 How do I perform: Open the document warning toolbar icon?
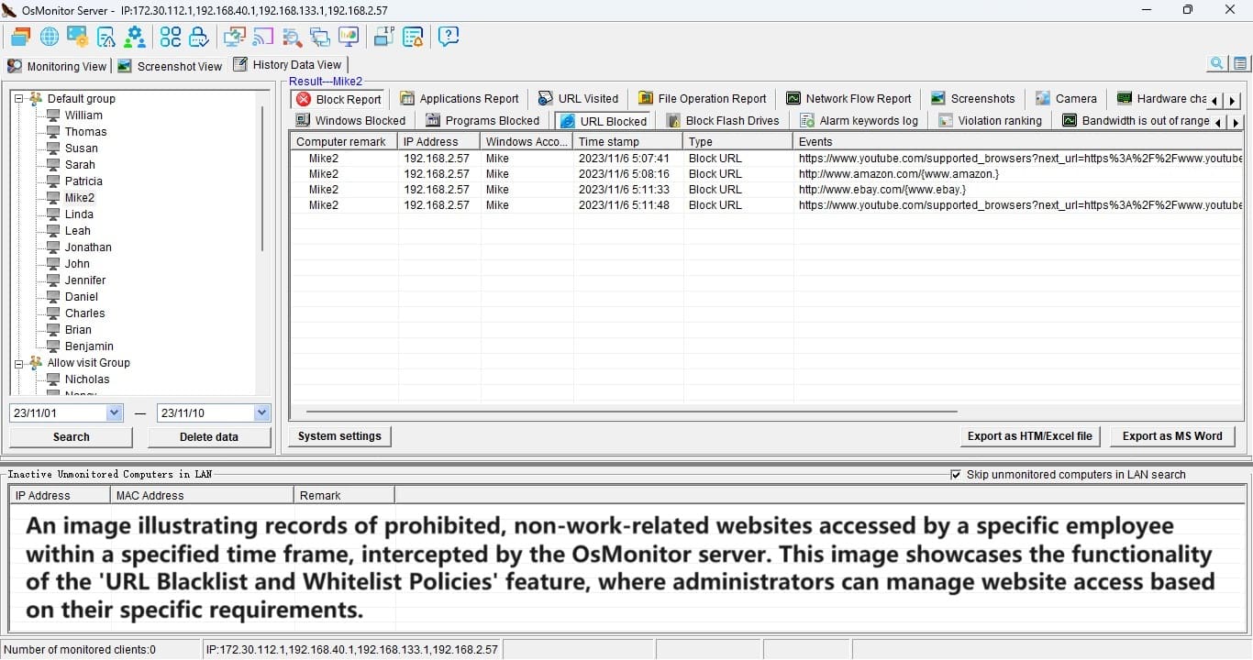106,37
